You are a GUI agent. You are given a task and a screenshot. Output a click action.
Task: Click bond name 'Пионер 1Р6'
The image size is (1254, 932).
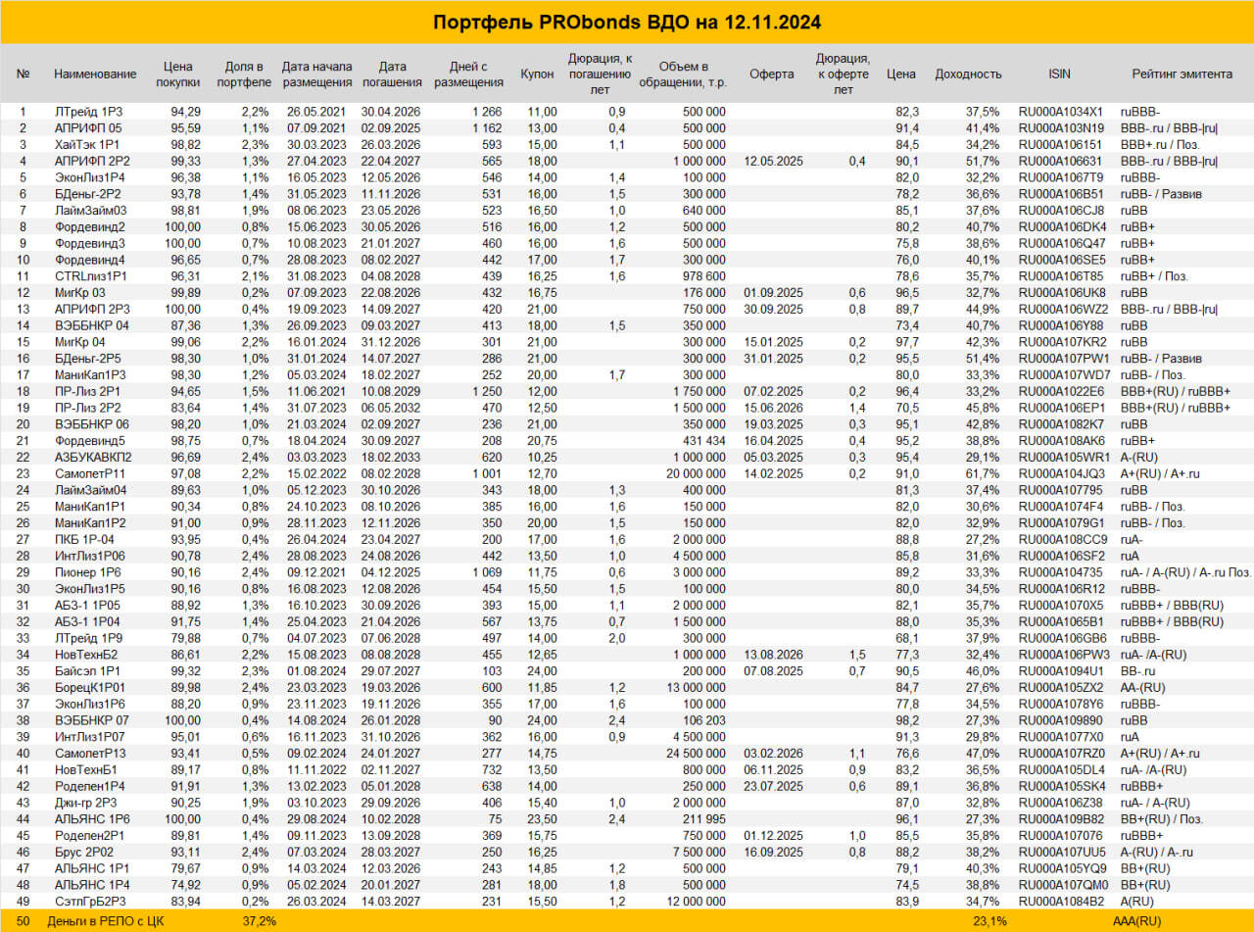tap(88, 571)
